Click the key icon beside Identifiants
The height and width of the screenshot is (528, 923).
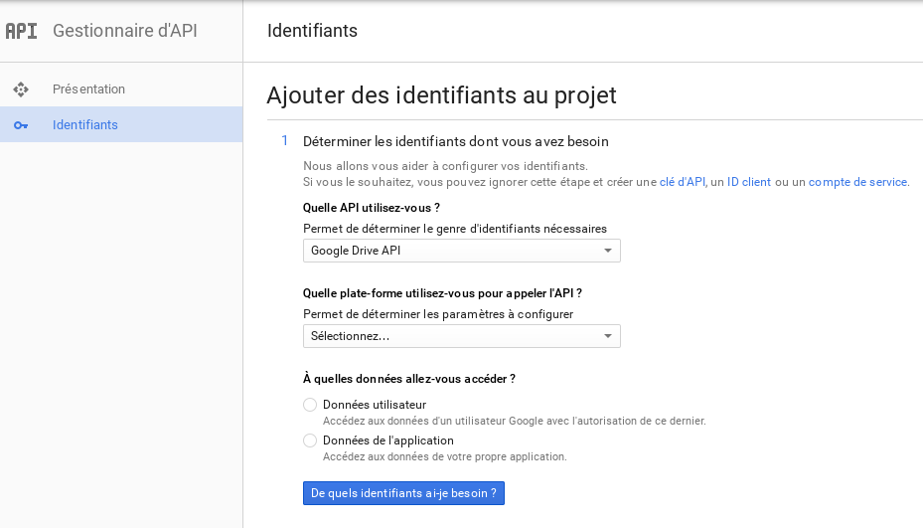[x=21, y=125]
